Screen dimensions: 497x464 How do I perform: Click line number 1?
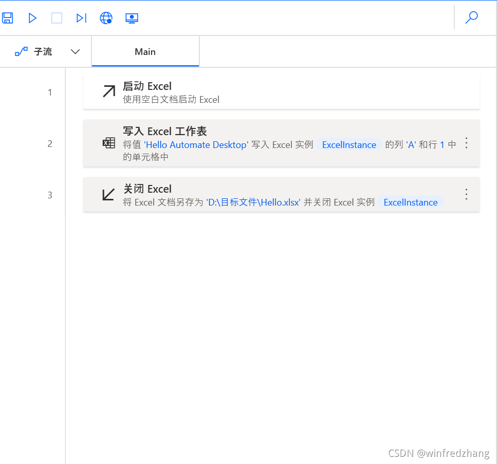(50, 92)
